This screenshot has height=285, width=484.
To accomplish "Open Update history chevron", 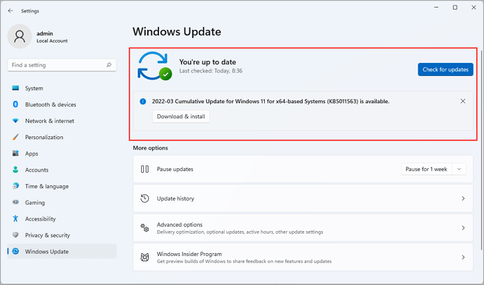I will (463, 199).
